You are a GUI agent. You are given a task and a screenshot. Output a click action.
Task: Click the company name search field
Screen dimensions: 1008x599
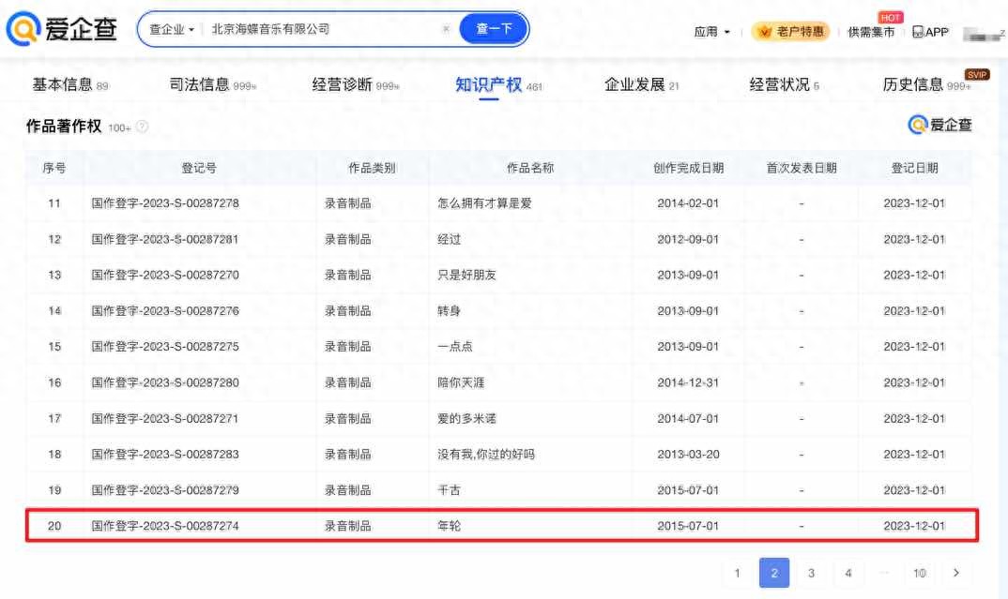click(319, 29)
